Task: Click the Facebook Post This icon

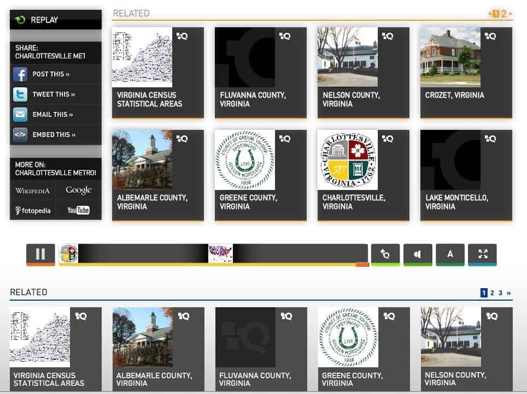Action: coord(20,74)
